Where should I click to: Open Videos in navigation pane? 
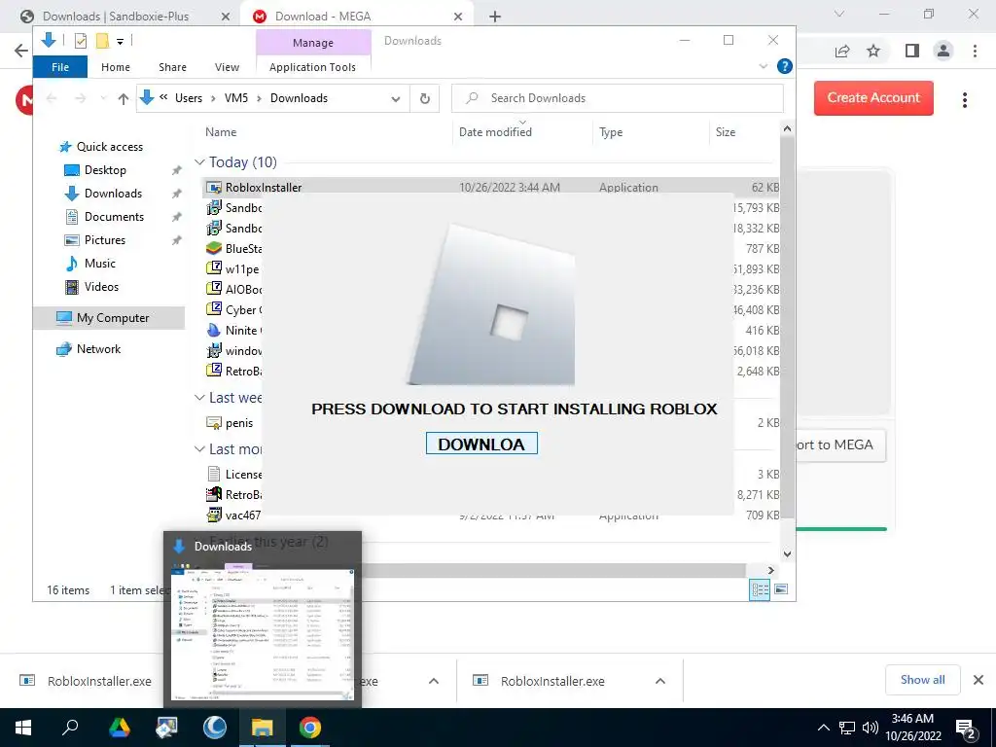101,287
